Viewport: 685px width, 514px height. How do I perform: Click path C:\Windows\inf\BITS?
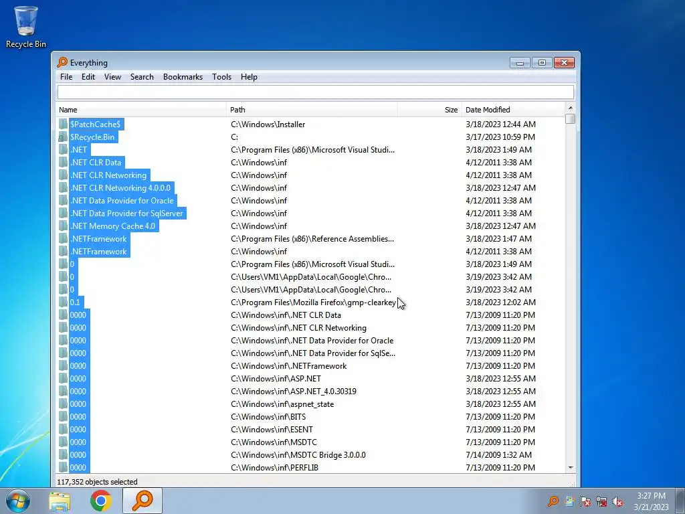tap(268, 416)
